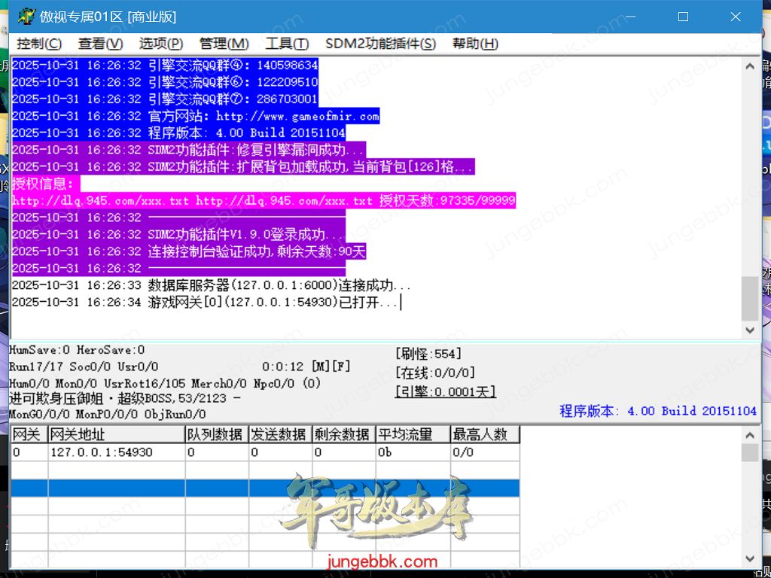Click the official website URL log line
The image size is (771, 578).
click(x=195, y=116)
